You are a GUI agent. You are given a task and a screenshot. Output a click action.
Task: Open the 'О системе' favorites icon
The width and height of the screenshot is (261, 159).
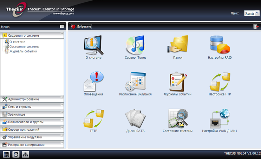pos(93,45)
